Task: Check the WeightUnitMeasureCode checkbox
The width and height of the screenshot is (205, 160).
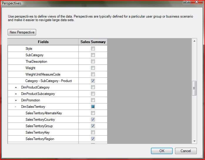Action: click(x=93, y=74)
